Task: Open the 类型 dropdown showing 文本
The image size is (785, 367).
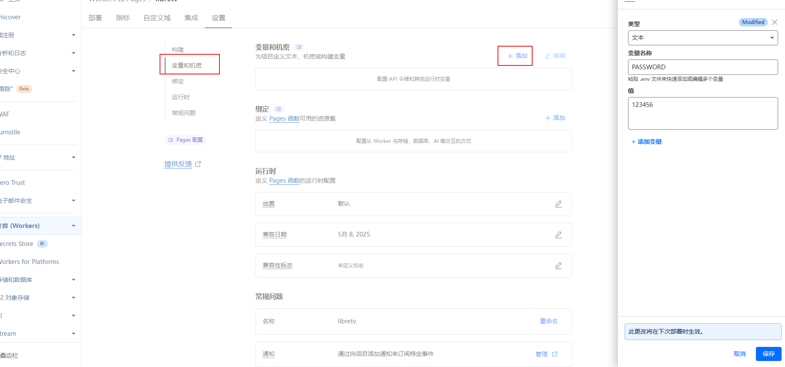Action: tap(702, 38)
